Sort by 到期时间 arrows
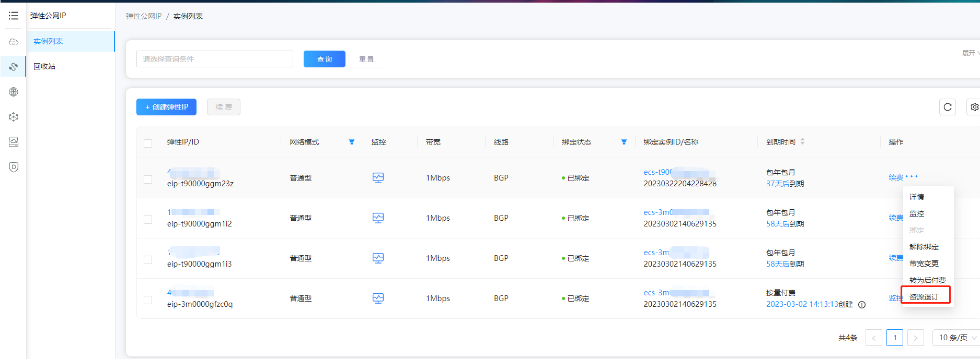The width and height of the screenshot is (980, 359). [803, 141]
